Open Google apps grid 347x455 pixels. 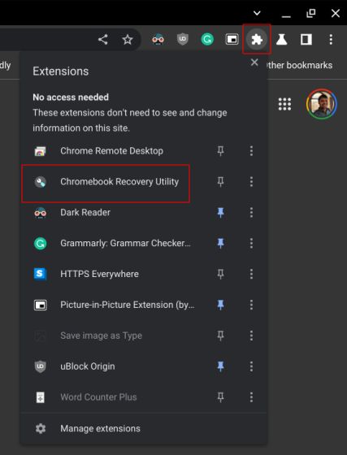point(284,104)
